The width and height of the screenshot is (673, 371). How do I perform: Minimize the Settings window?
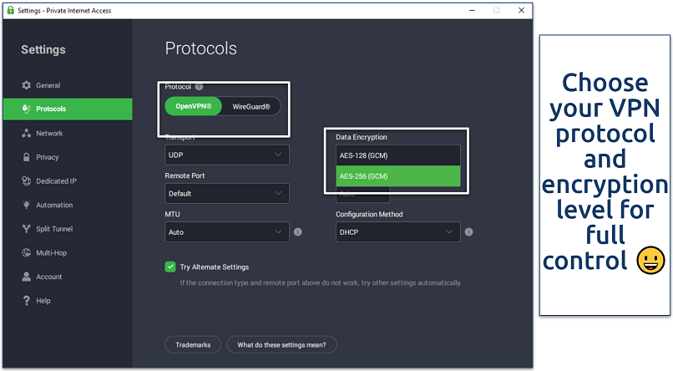[x=472, y=10]
